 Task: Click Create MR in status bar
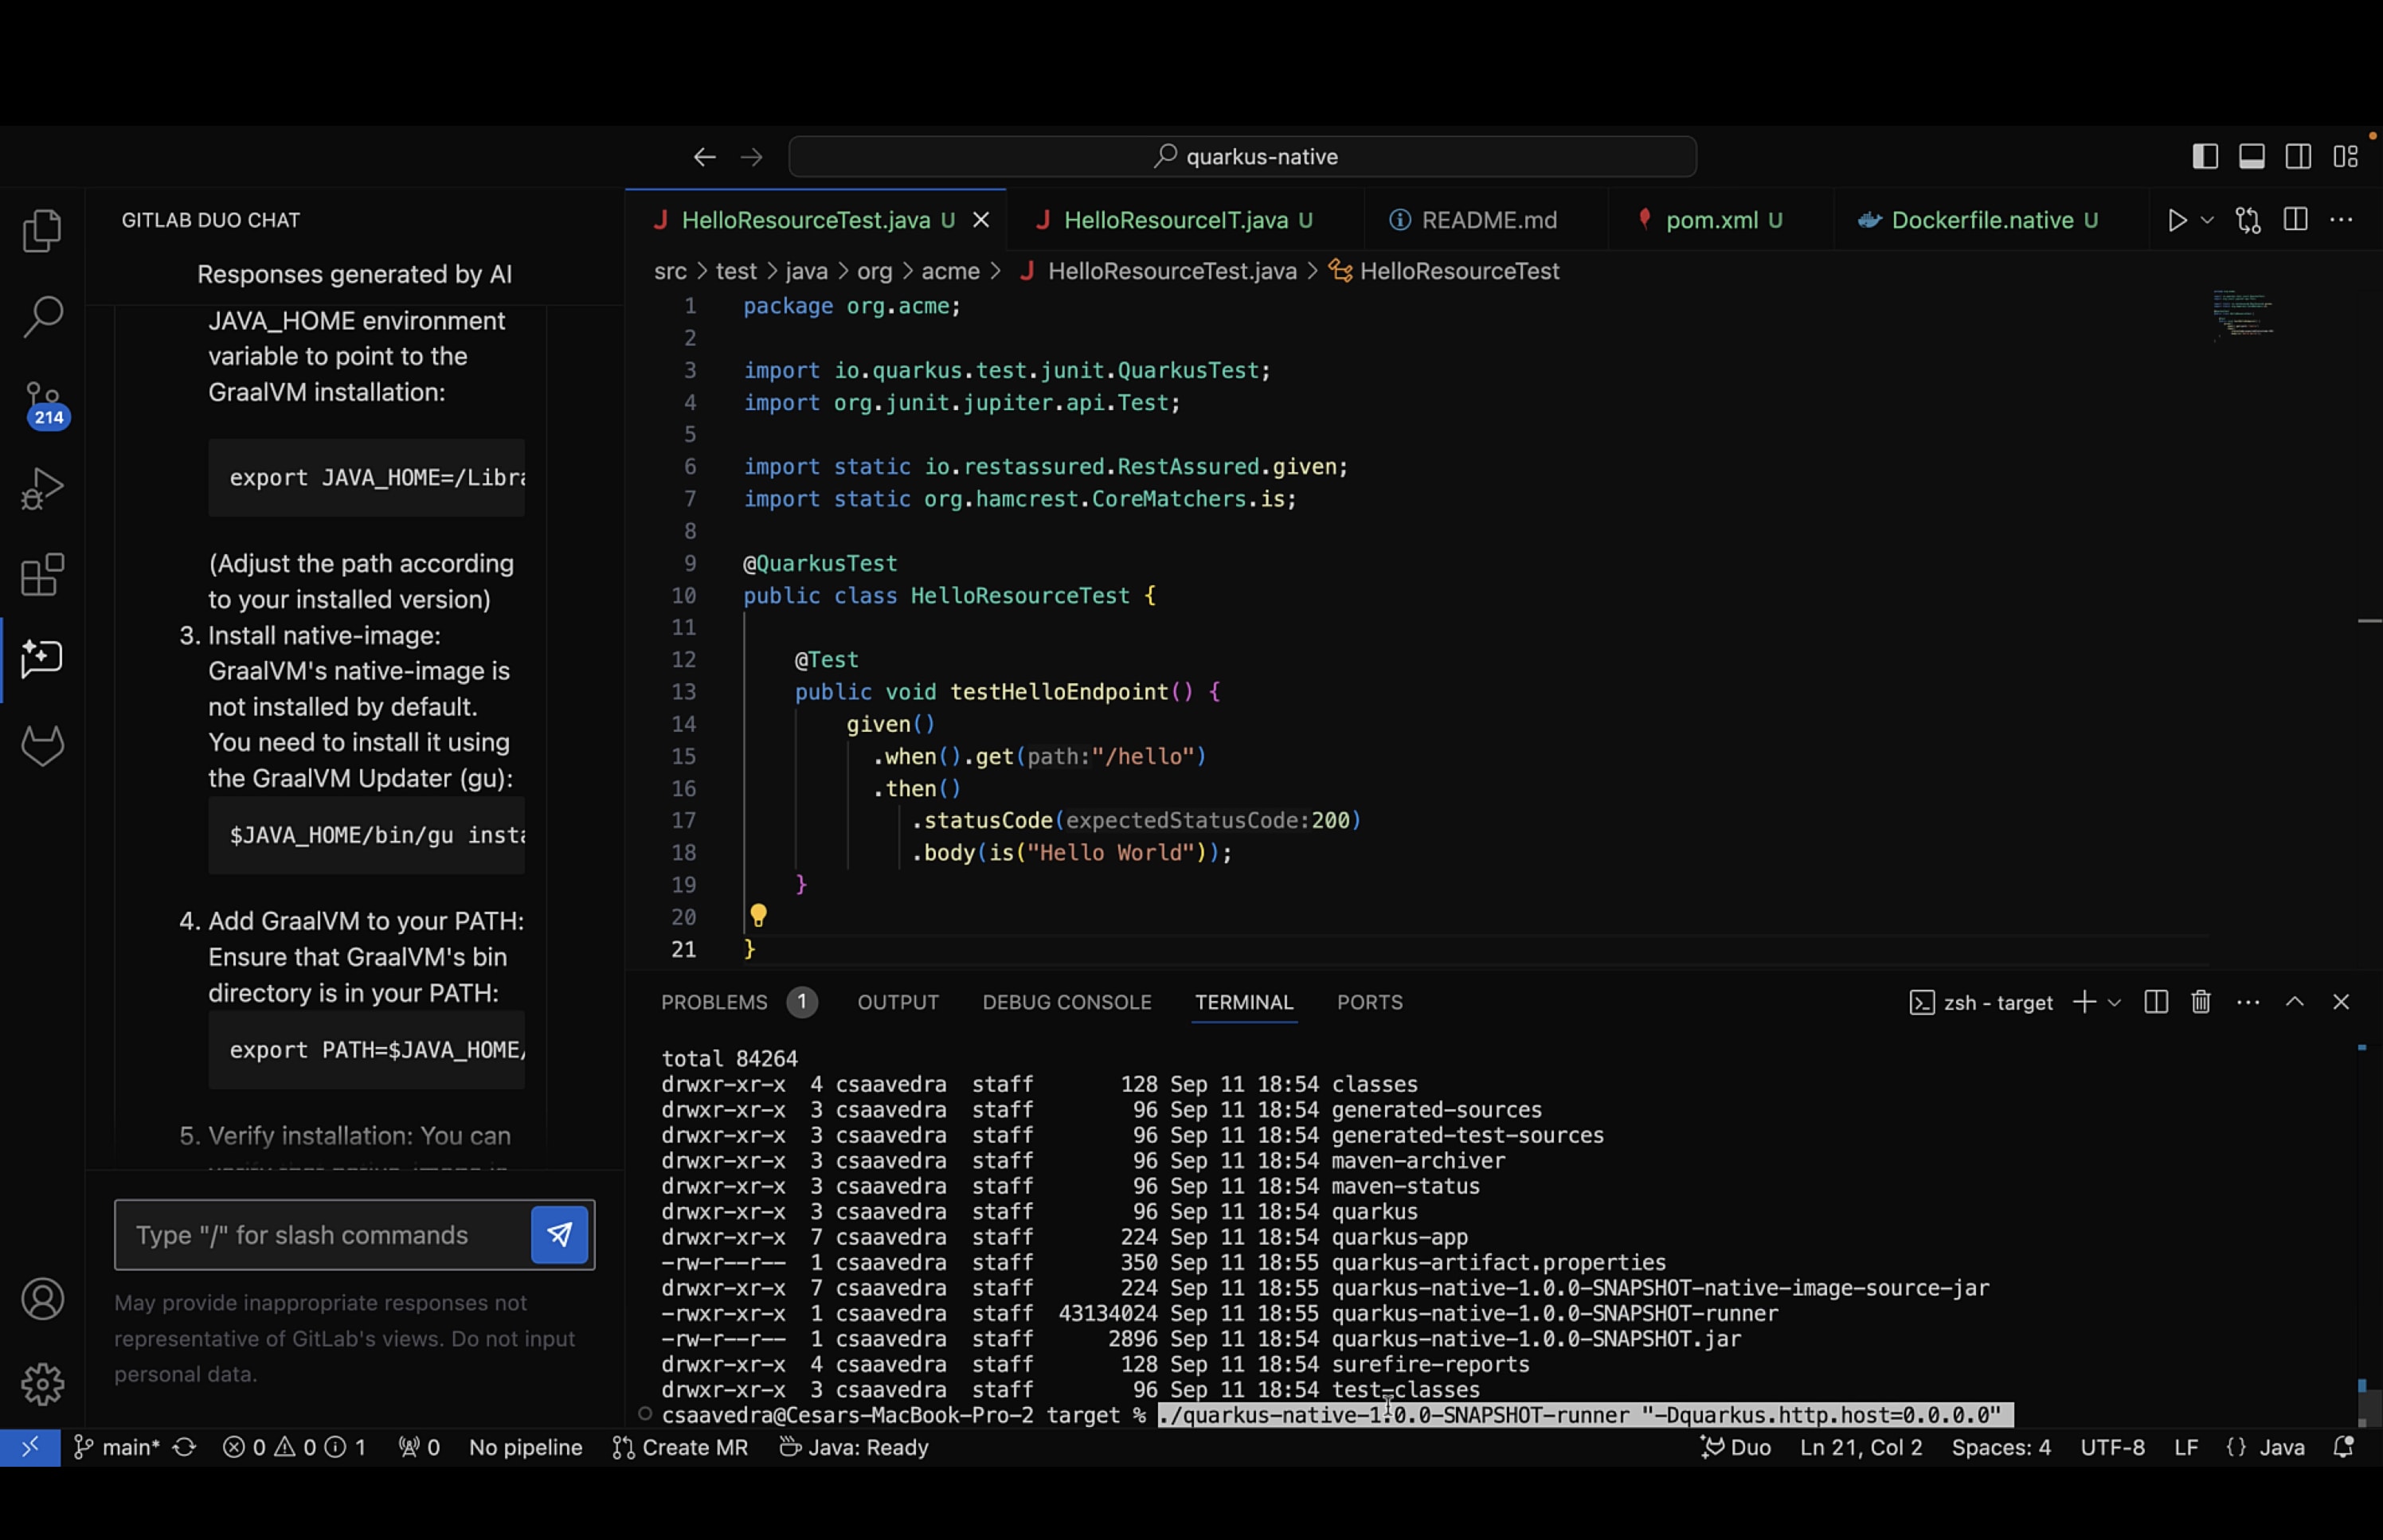pos(680,1447)
